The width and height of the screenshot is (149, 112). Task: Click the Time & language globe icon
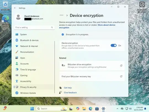[17, 69]
